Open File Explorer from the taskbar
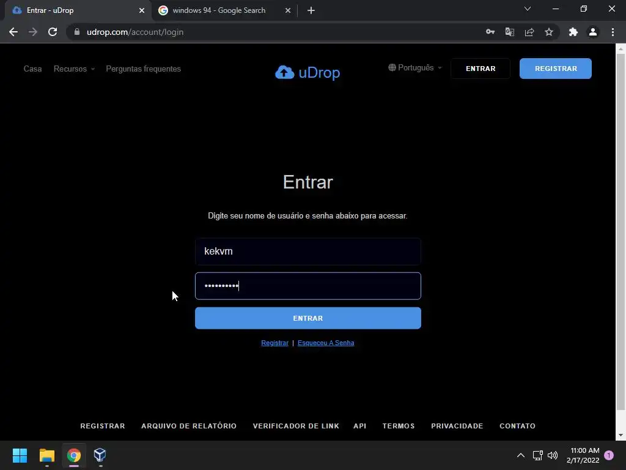 pos(46,455)
